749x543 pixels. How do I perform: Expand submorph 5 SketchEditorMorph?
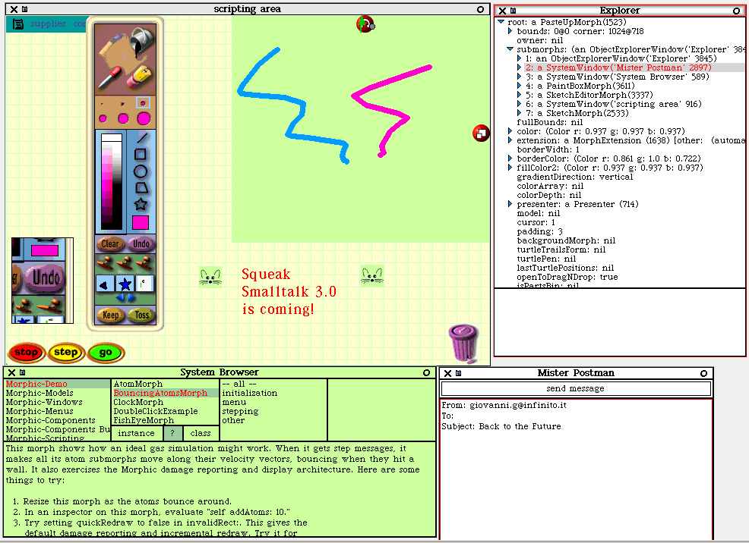[x=520, y=94]
